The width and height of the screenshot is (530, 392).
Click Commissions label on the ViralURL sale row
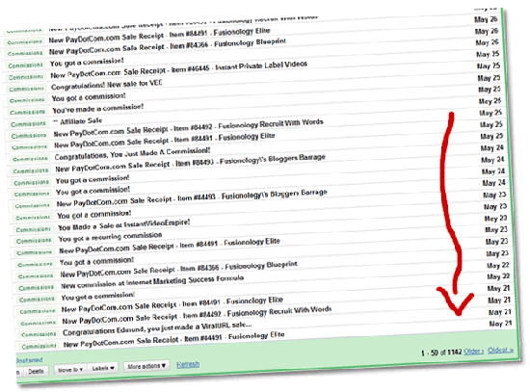(x=39, y=334)
